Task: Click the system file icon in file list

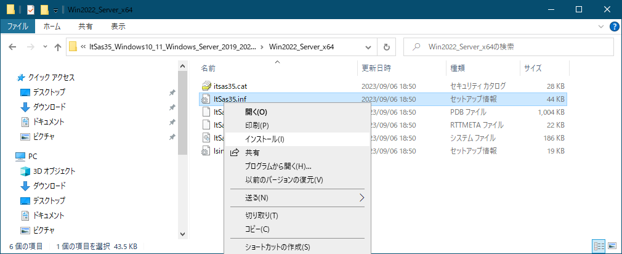Action: pos(206,138)
